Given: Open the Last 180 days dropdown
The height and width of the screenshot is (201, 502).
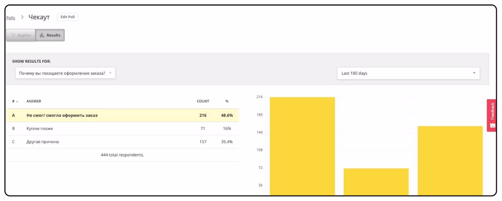Looking at the screenshot, I should [x=408, y=73].
